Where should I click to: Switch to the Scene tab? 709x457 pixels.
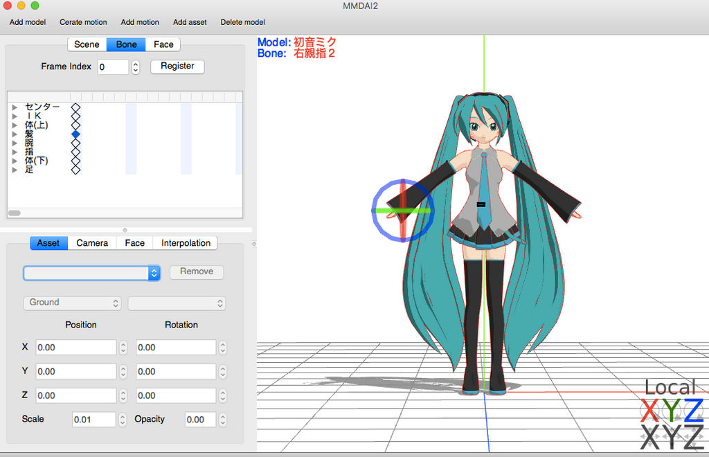click(87, 44)
